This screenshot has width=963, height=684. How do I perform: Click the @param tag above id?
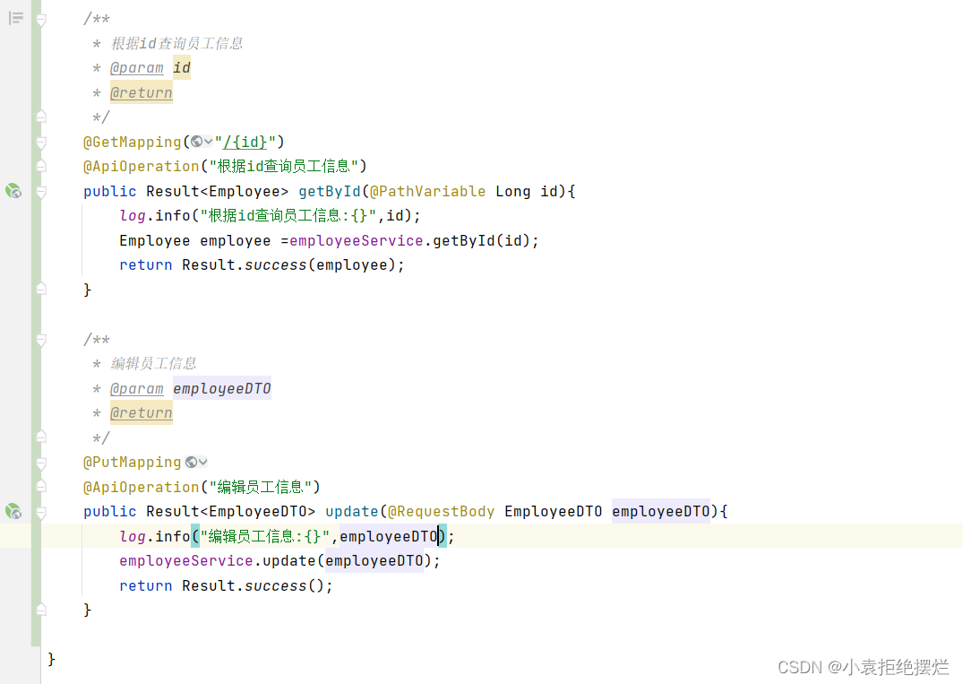pos(137,67)
